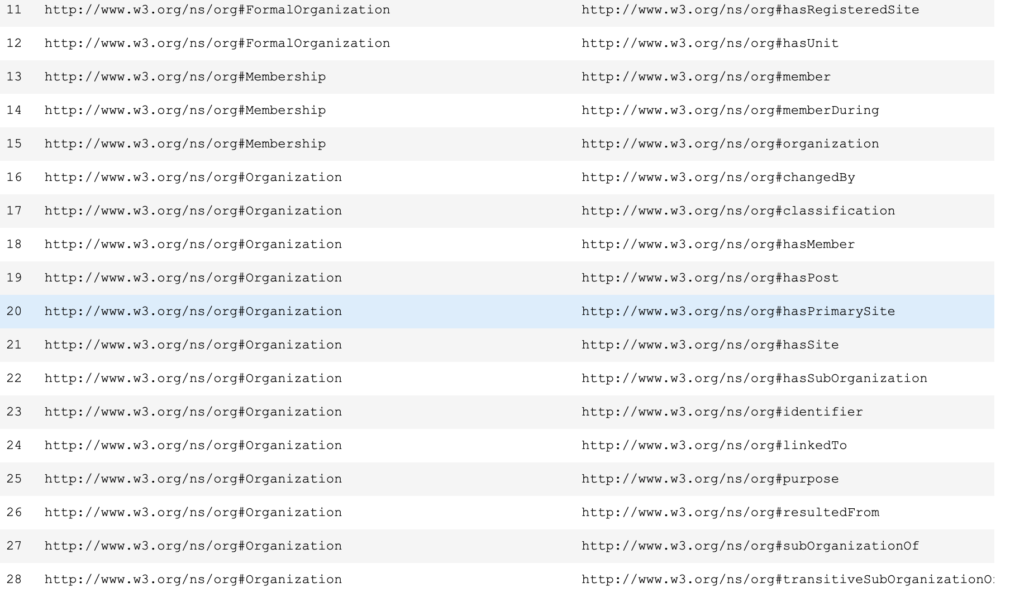Select the org#member URI in row 13
This screenshot has height=592, width=1010.
[x=706, y=77]
